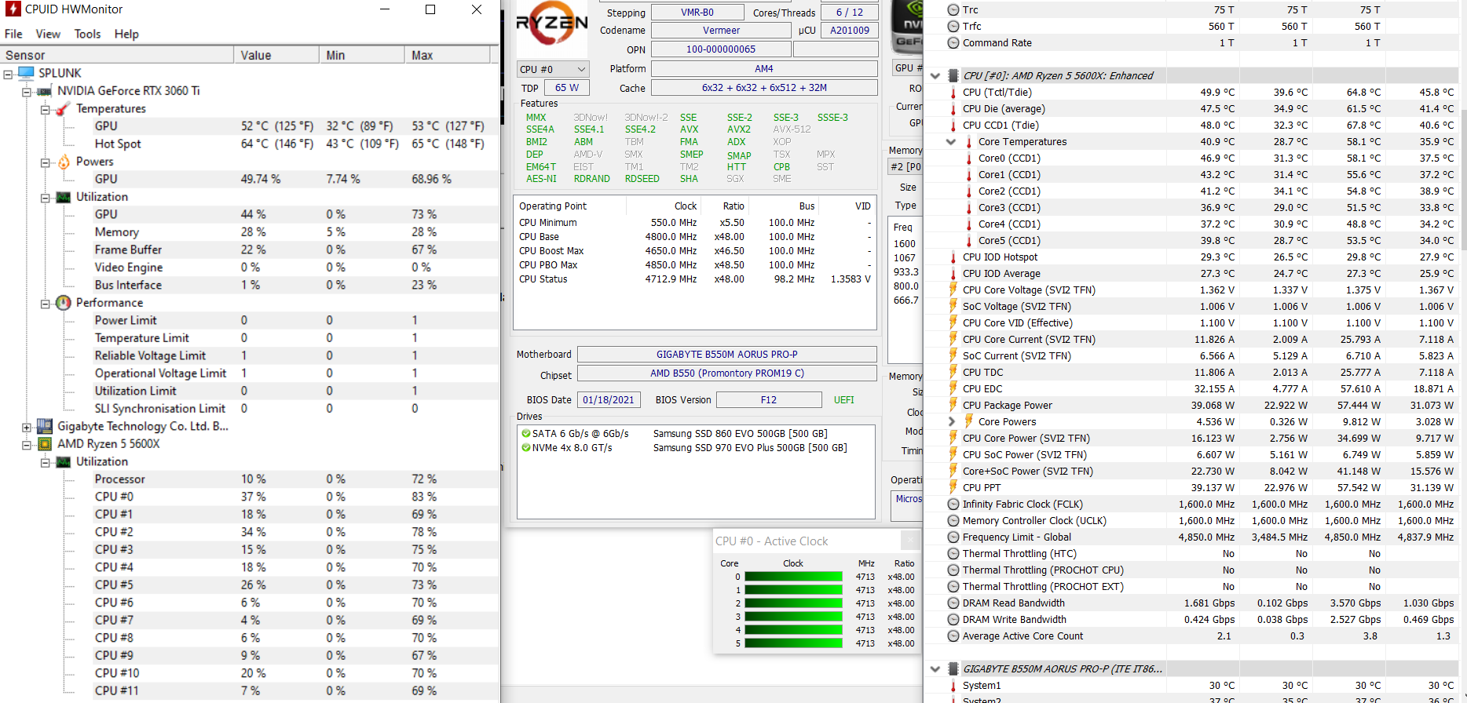The width and height of the screenshot is (1467, 703).
Task: Click the Motherboard field GIGABYTE B550M AORUS PRO-P
Action: [727, 355]
